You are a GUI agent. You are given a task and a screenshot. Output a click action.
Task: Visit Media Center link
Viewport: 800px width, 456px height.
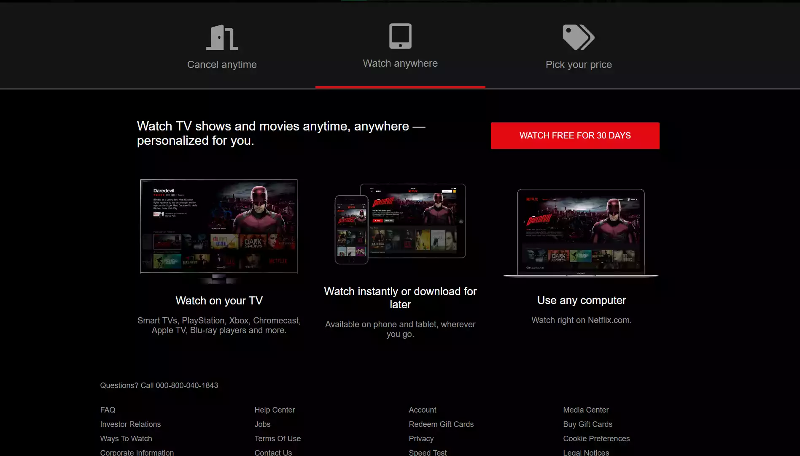pyautogui.click(x=586, y=410)
